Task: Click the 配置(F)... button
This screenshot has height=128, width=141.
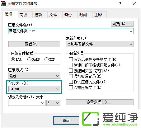Action: [x=34, y=44]
